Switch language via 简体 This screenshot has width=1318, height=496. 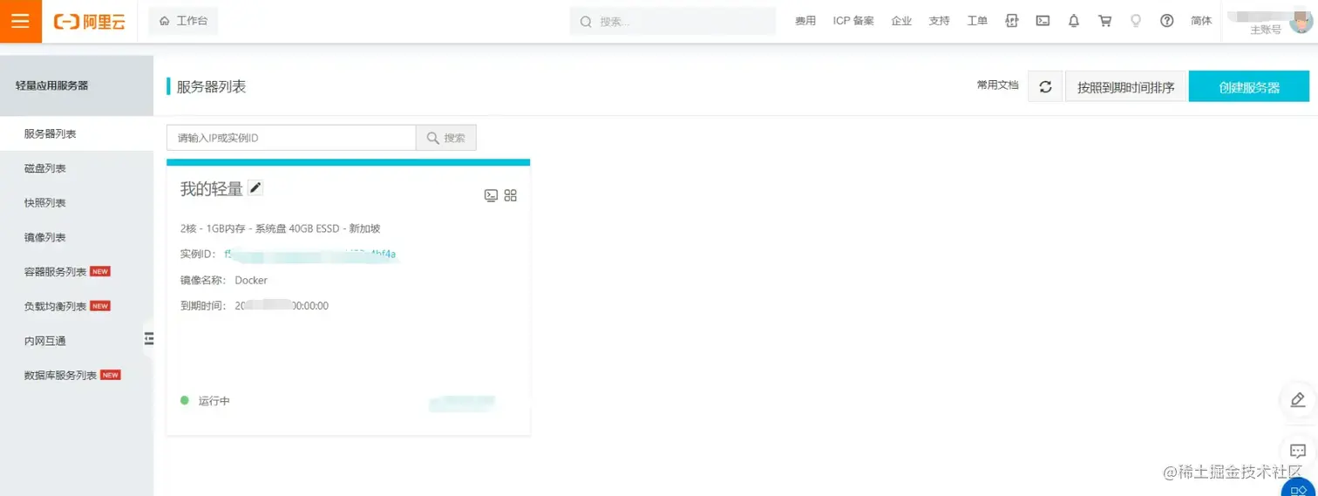click(x=1201, y=21)
